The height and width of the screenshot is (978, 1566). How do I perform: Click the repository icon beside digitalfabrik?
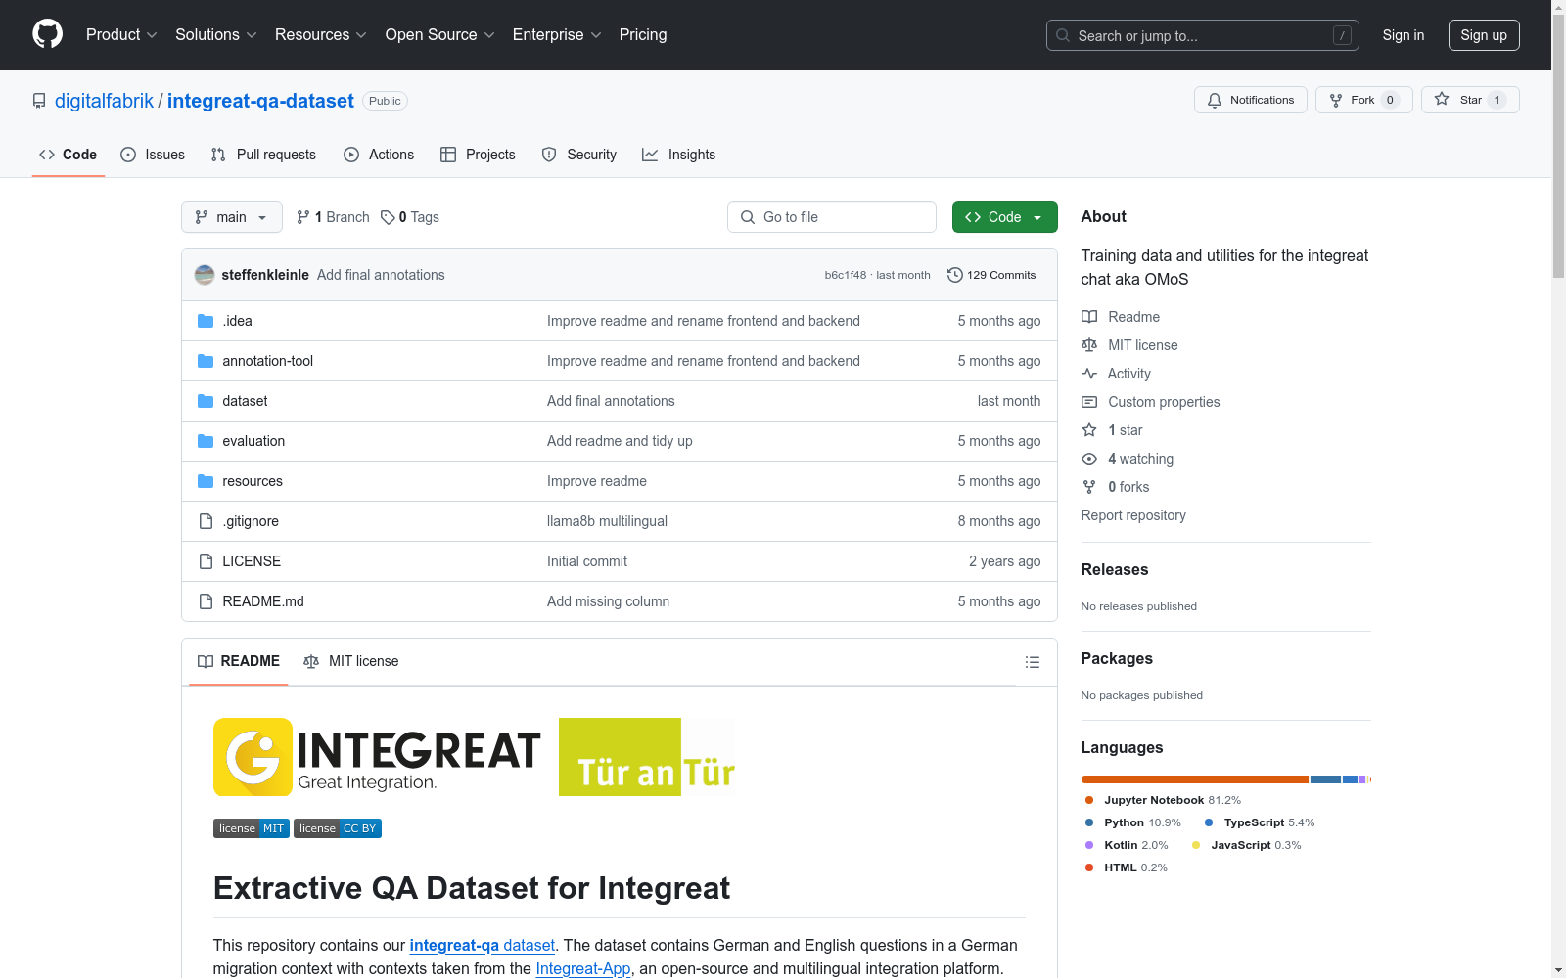(x=39, y=101)
